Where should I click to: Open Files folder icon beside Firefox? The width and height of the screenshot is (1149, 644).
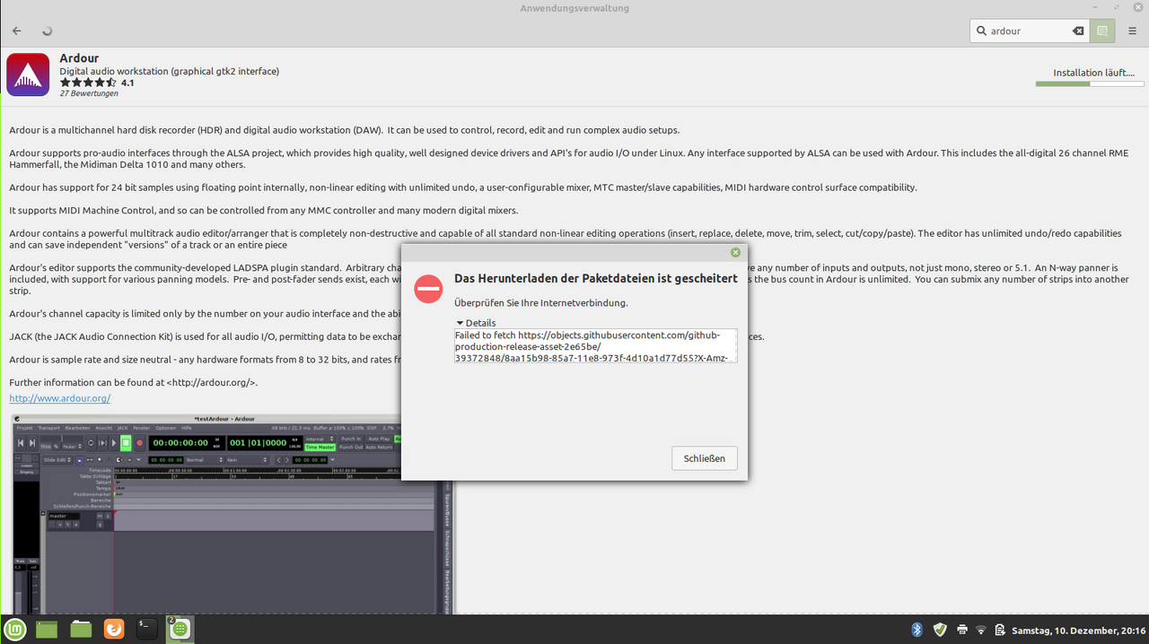point(81,630)
